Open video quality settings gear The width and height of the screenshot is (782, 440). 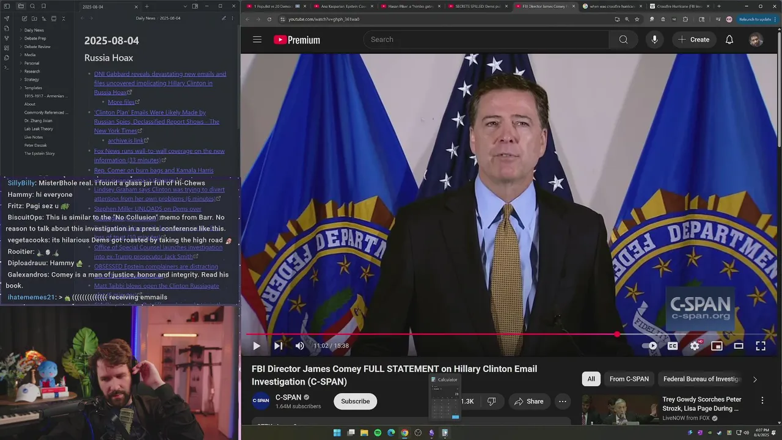coord(695,346)
